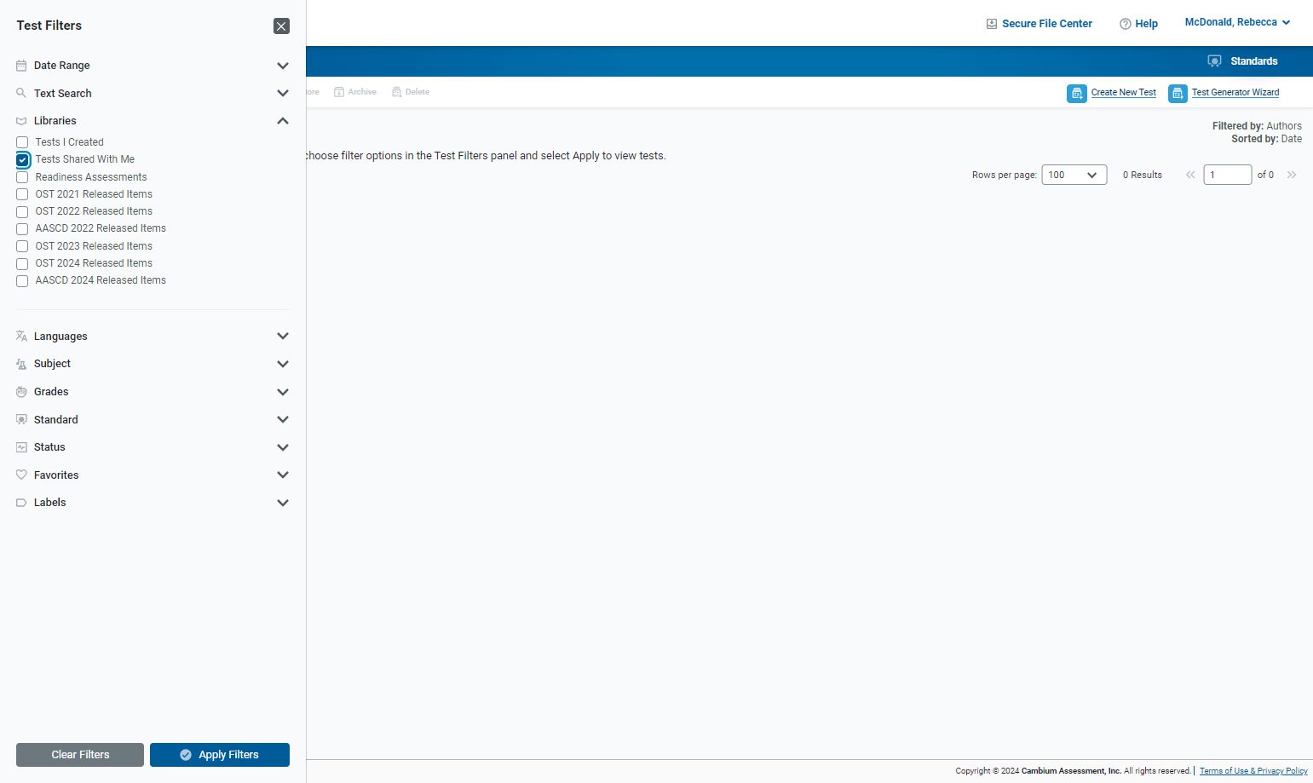
Task: Open the McDonald, Rebecca user menu
Action: 1237,22
